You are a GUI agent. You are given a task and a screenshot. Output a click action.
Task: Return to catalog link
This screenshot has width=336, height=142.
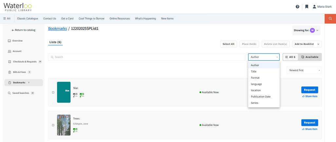(x=24, y=30)
